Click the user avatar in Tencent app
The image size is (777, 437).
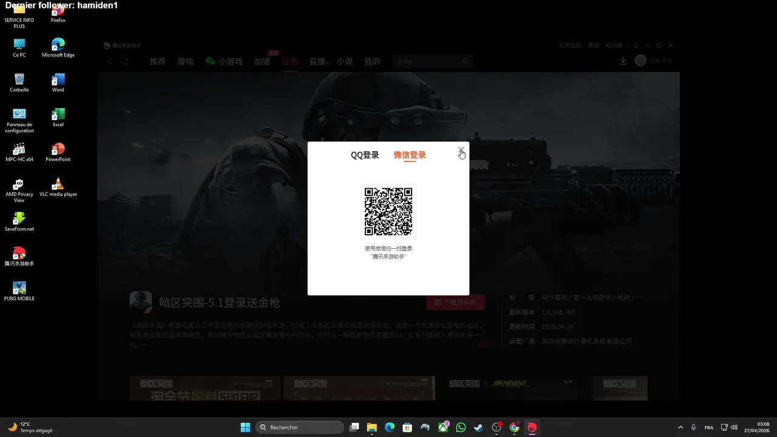[640, 61]
